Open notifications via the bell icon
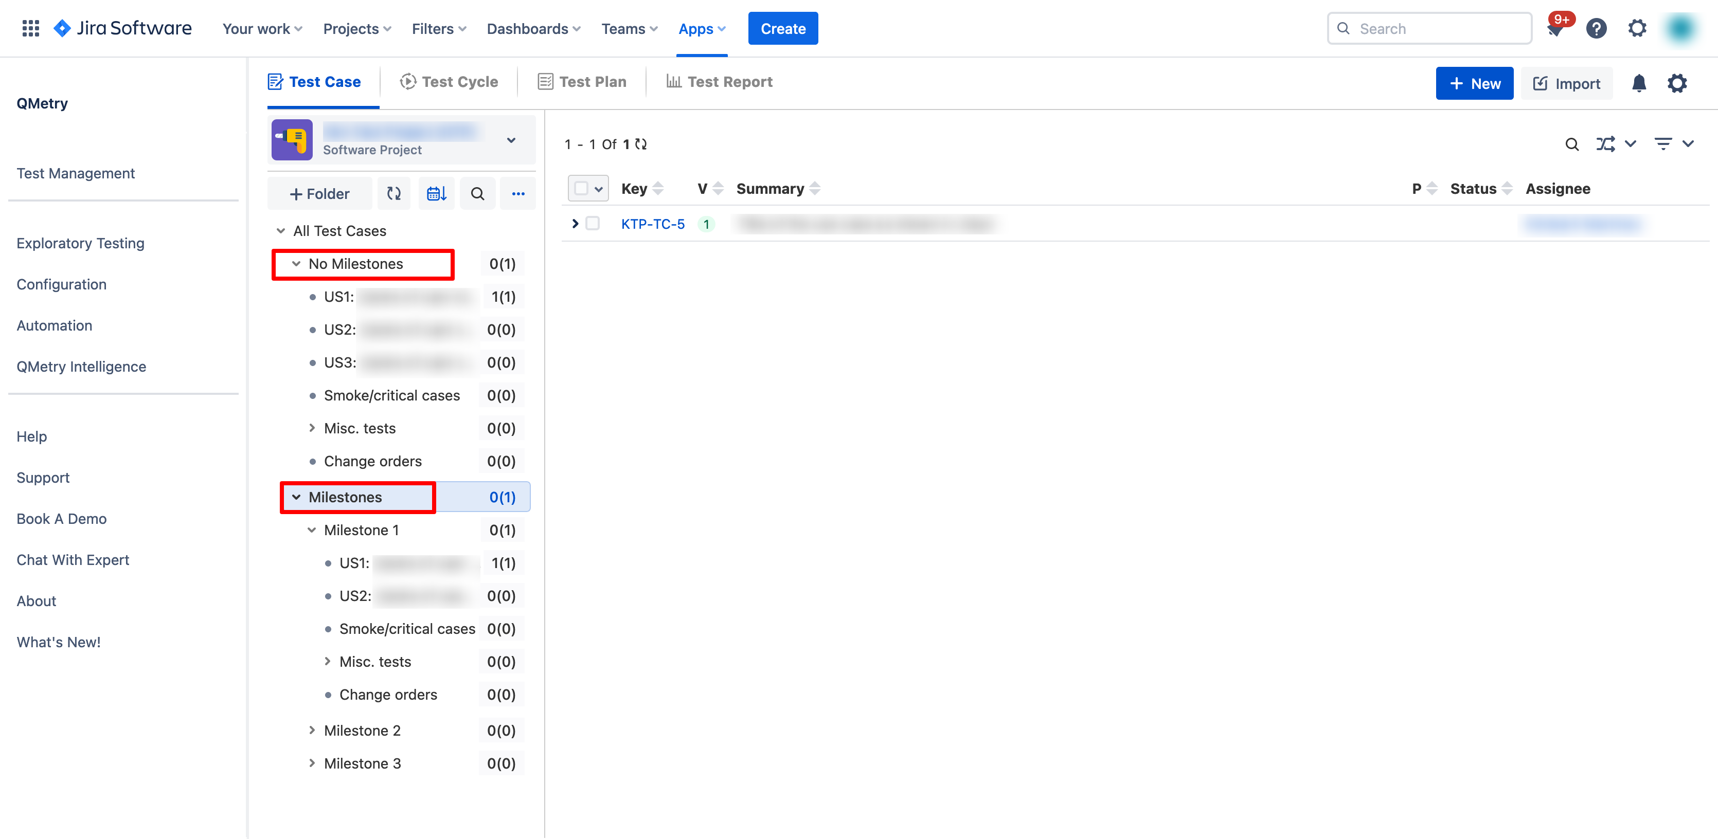1718x839 pixels. pyautogui.click(x=1639, y=83)
